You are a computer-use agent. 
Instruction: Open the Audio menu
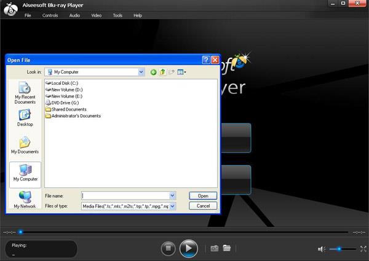point(74,15)
